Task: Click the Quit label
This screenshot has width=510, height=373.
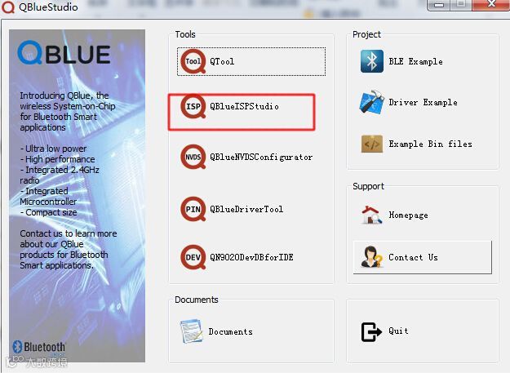Action: point(398,331)
